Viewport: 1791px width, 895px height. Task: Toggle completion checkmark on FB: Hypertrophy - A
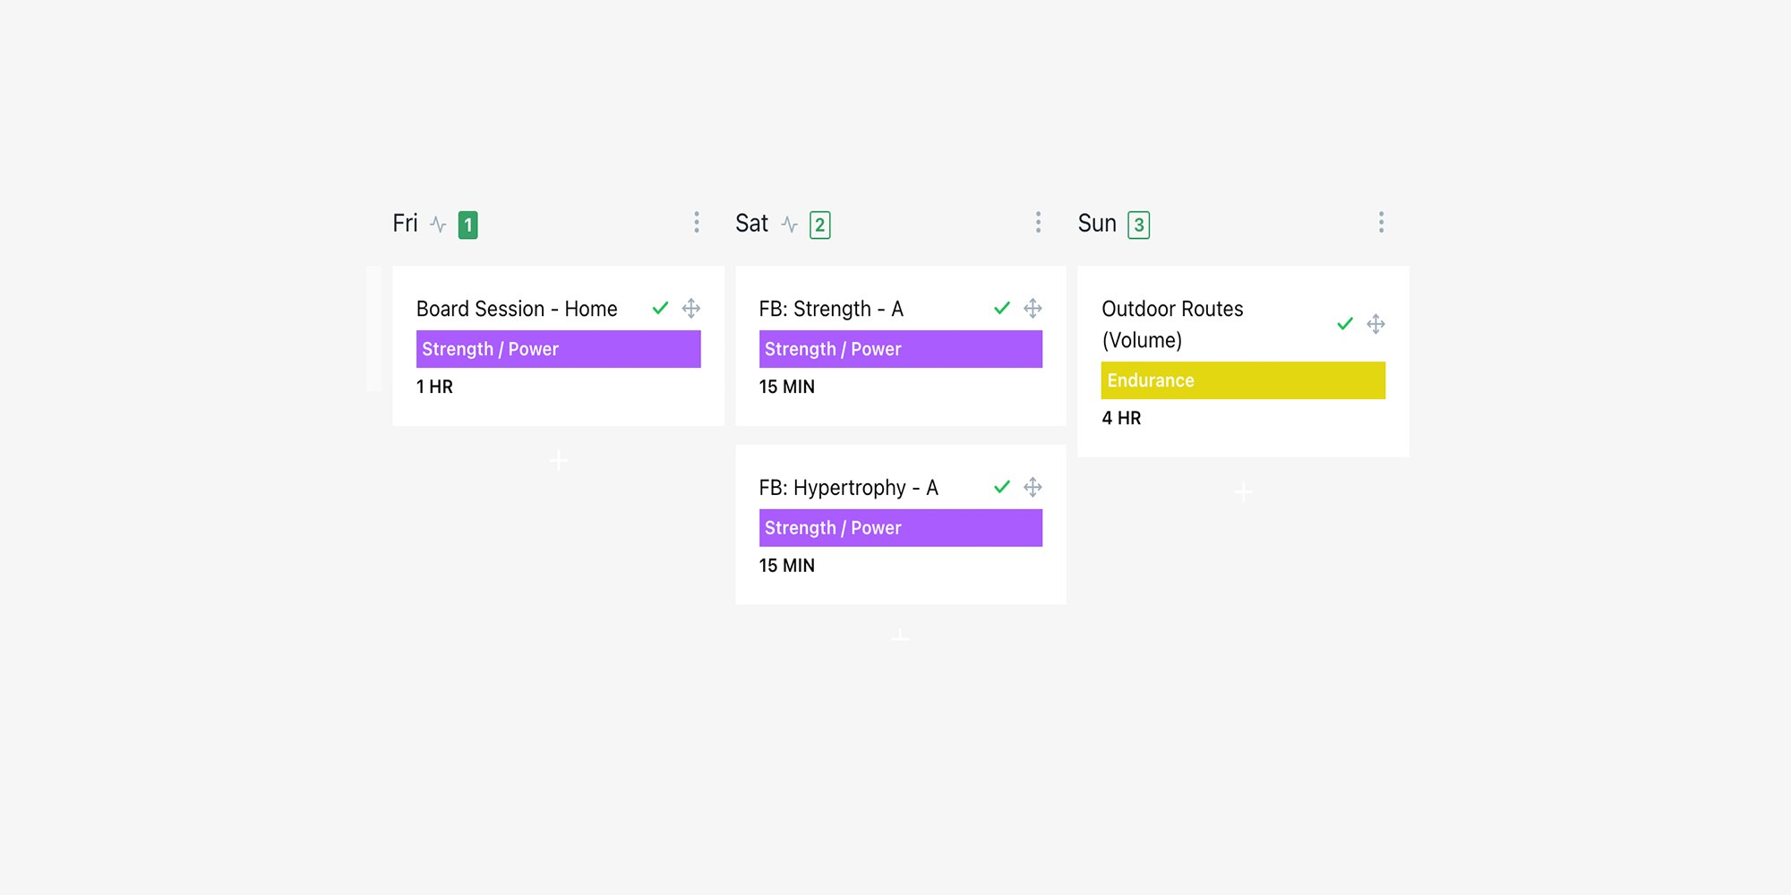coord(1002,486)
